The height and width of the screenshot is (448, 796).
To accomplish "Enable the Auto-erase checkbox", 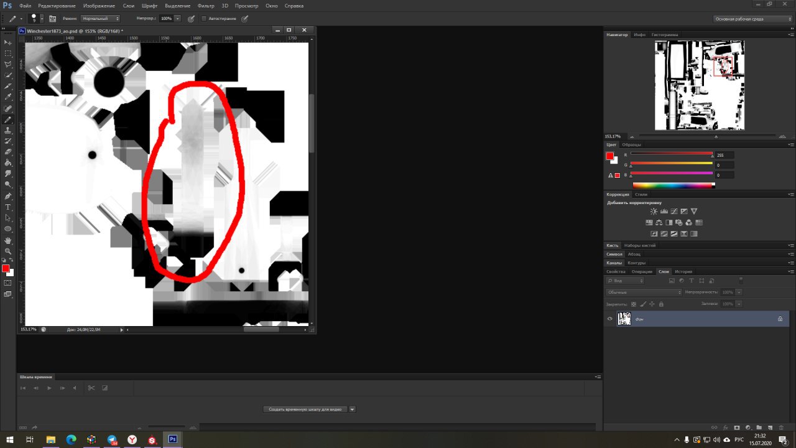I will click(x=203, y=19).
